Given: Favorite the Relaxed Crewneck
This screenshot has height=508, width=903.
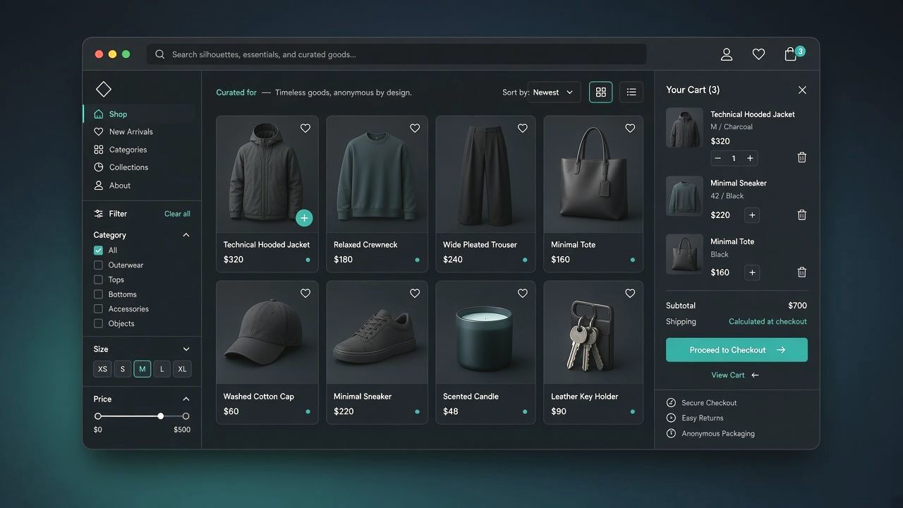Looking at the screenshot, I should pyautogui.click(x=415, y=128).
